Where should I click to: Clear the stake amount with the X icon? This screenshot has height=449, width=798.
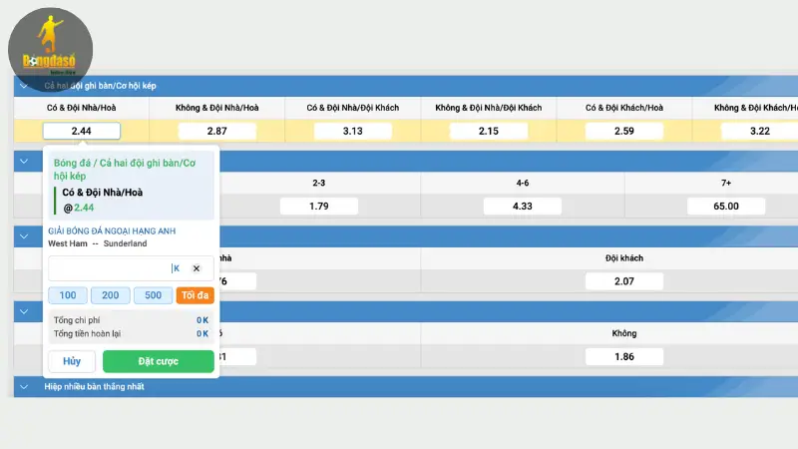197,268
